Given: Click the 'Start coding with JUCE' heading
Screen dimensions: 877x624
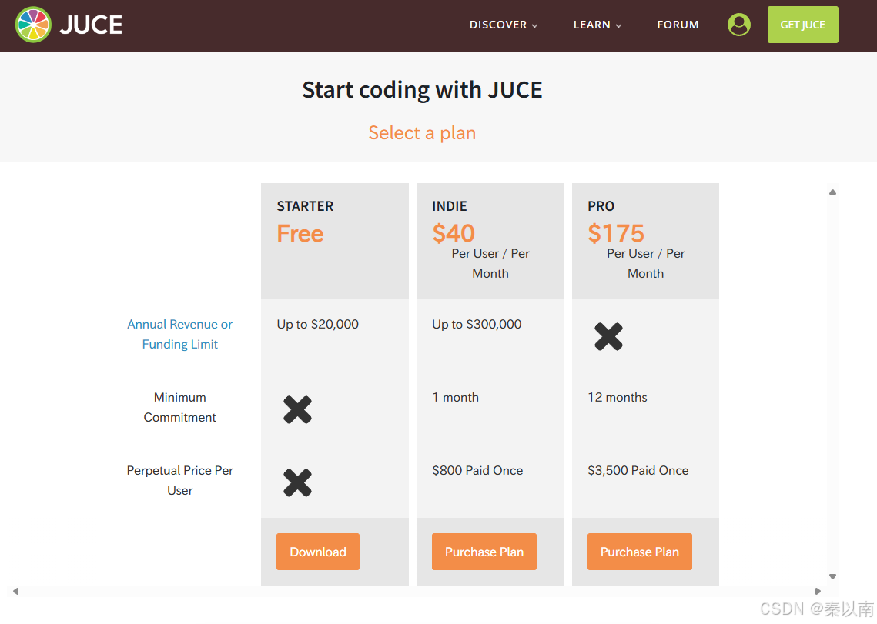Looking at the screenshot, I should pyautogui.click(x=422, y=90).
